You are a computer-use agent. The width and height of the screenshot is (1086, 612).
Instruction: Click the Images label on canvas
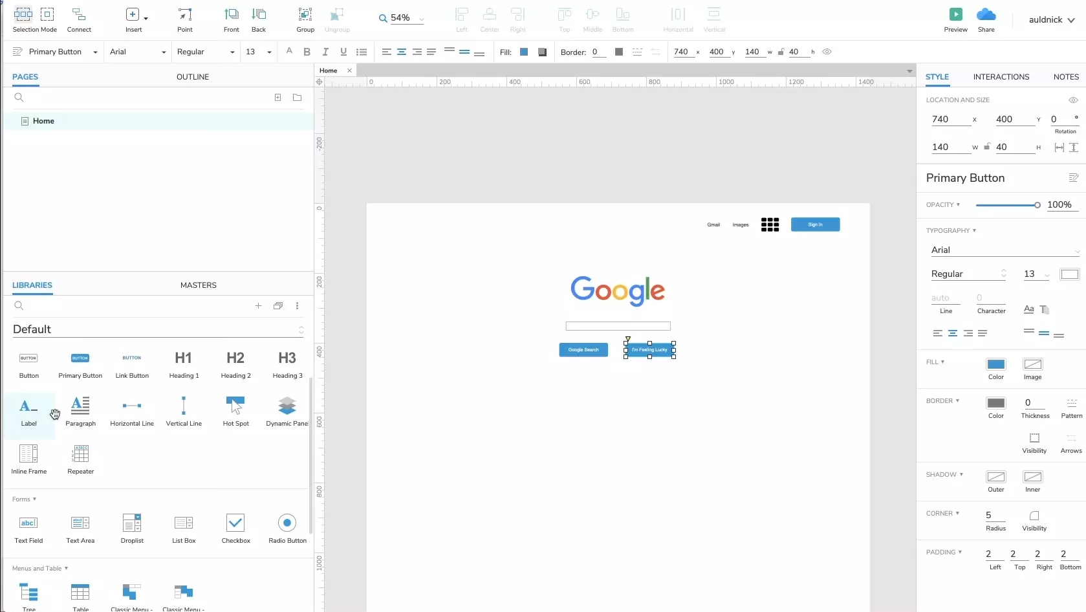[x=741, y=224]
